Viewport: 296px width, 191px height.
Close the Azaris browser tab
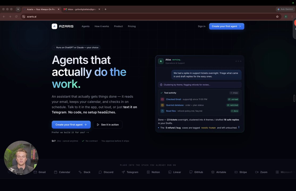pos(58,9)
